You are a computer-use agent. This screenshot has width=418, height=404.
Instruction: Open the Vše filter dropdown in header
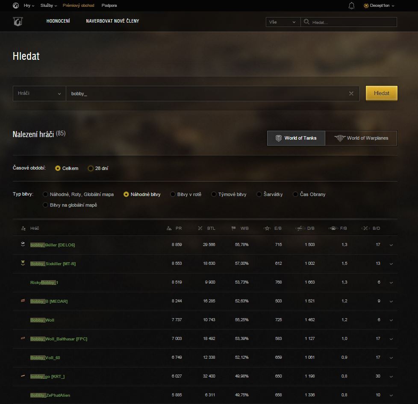pos(283,22)
